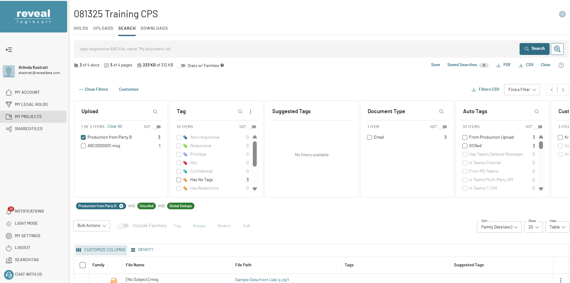Select all rows header checkbox

pos(83,265)
